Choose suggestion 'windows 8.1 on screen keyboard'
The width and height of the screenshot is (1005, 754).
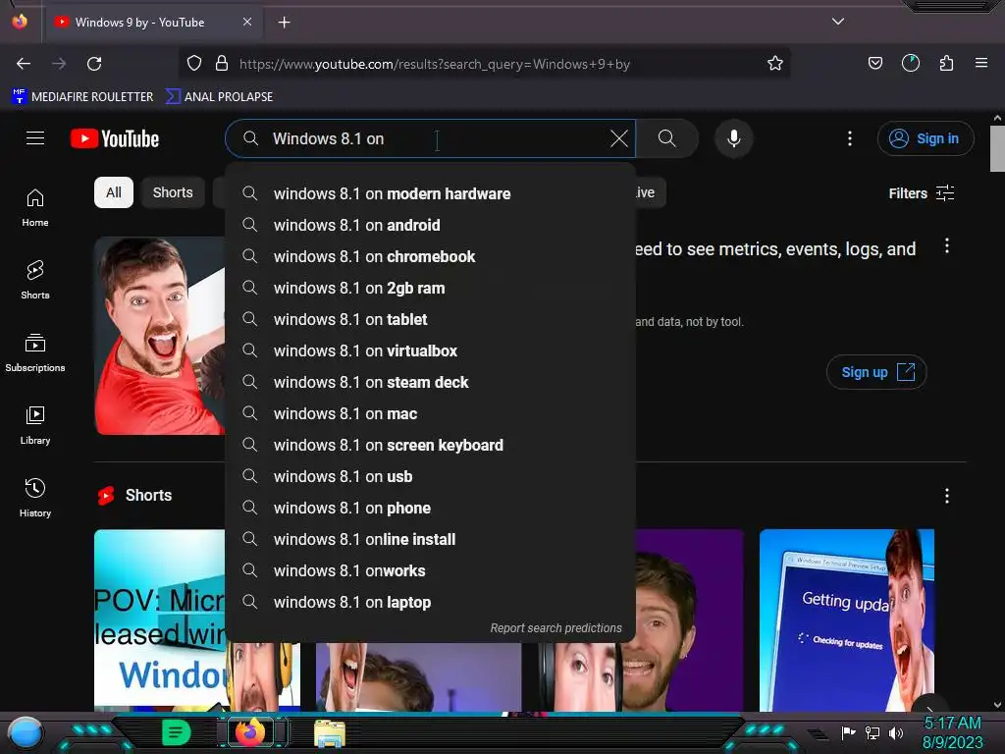(x=431, y=445)
